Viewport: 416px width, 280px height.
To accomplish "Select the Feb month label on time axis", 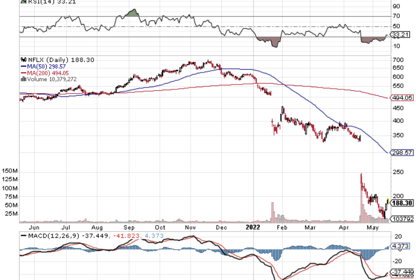I will [281, 228].
